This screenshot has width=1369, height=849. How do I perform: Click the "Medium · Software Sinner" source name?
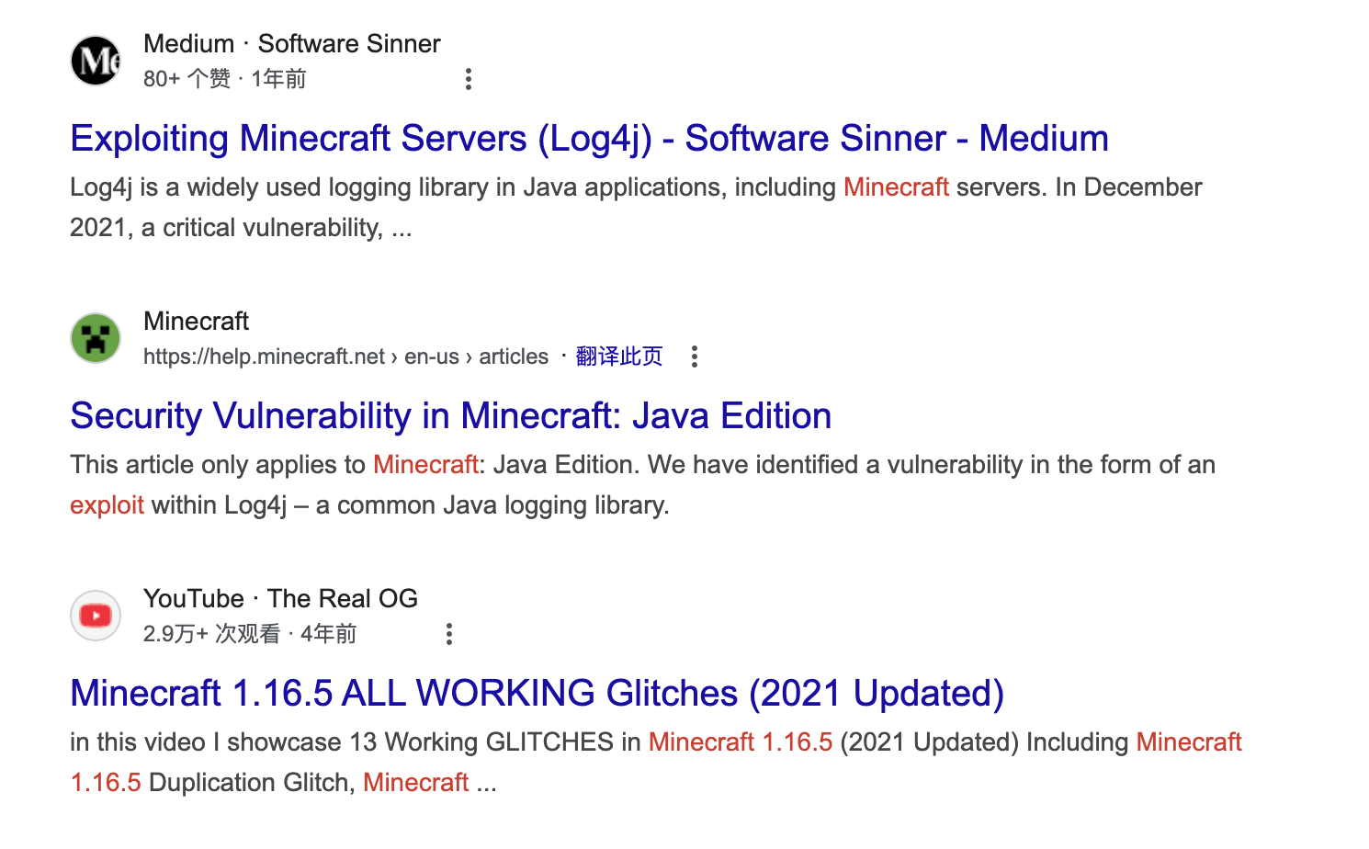click(291, 44)
